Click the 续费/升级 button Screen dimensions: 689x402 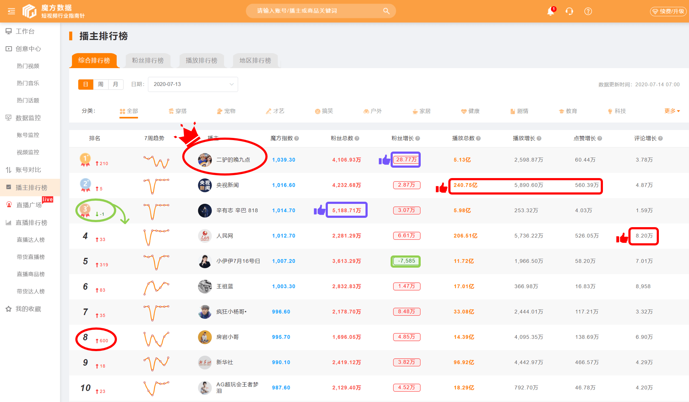click(668, 11)
